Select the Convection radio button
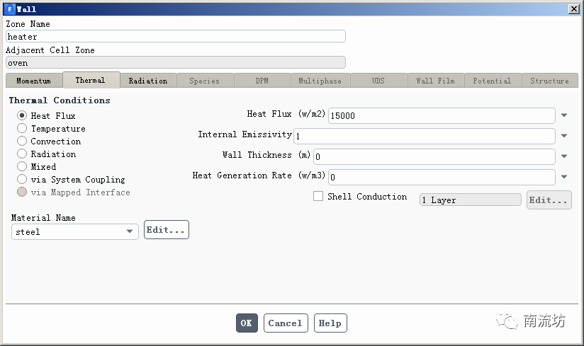584x346 pixels. [x=22, y=142]
